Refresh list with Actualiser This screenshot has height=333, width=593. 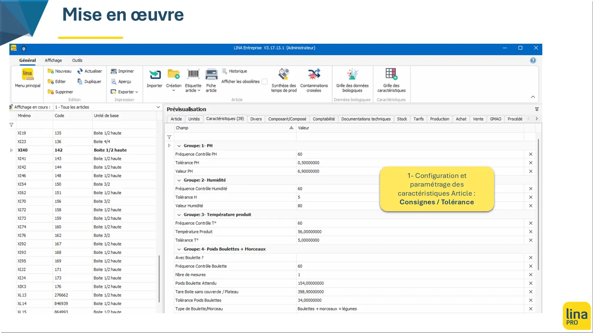pyautogui.click(x=90, y=71)
